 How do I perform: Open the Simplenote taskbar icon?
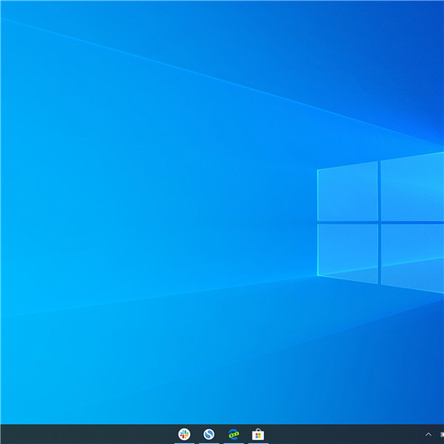pos(209,434)
